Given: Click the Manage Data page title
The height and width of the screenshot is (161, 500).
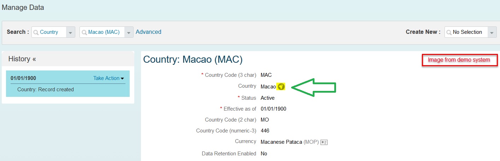Looking at the screenshot, I should tap(23, 7).
